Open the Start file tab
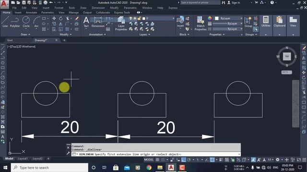 10,40
